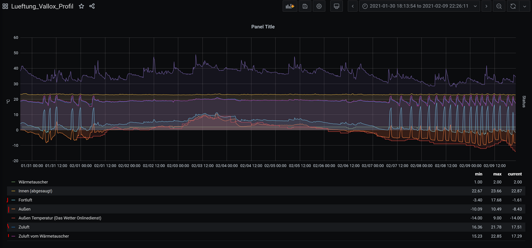Add a new panel
This screenshot has width=532, height=248.
tap(289, 6)
